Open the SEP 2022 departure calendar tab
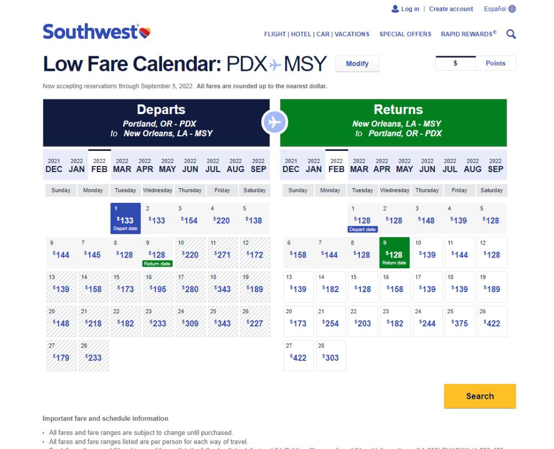 pos(258,165)
